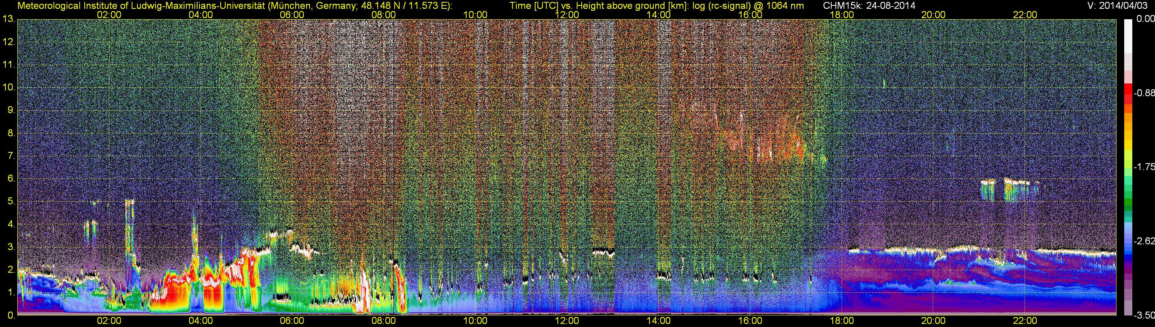Click the 12:00 label on bottom time axis

click(567, 321)
